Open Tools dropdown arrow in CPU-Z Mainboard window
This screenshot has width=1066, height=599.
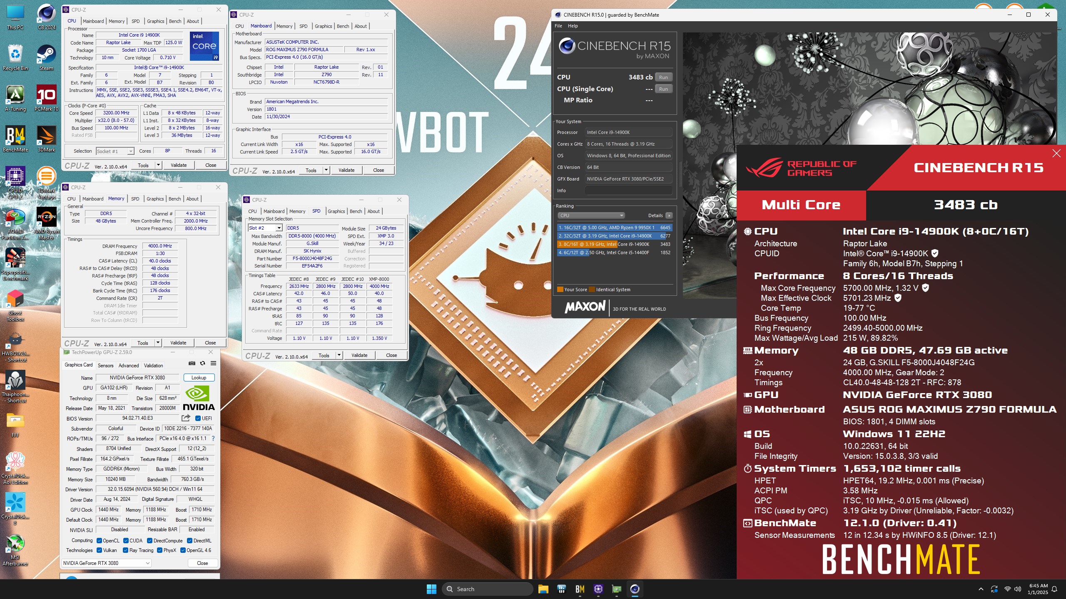tap(326, 170)
